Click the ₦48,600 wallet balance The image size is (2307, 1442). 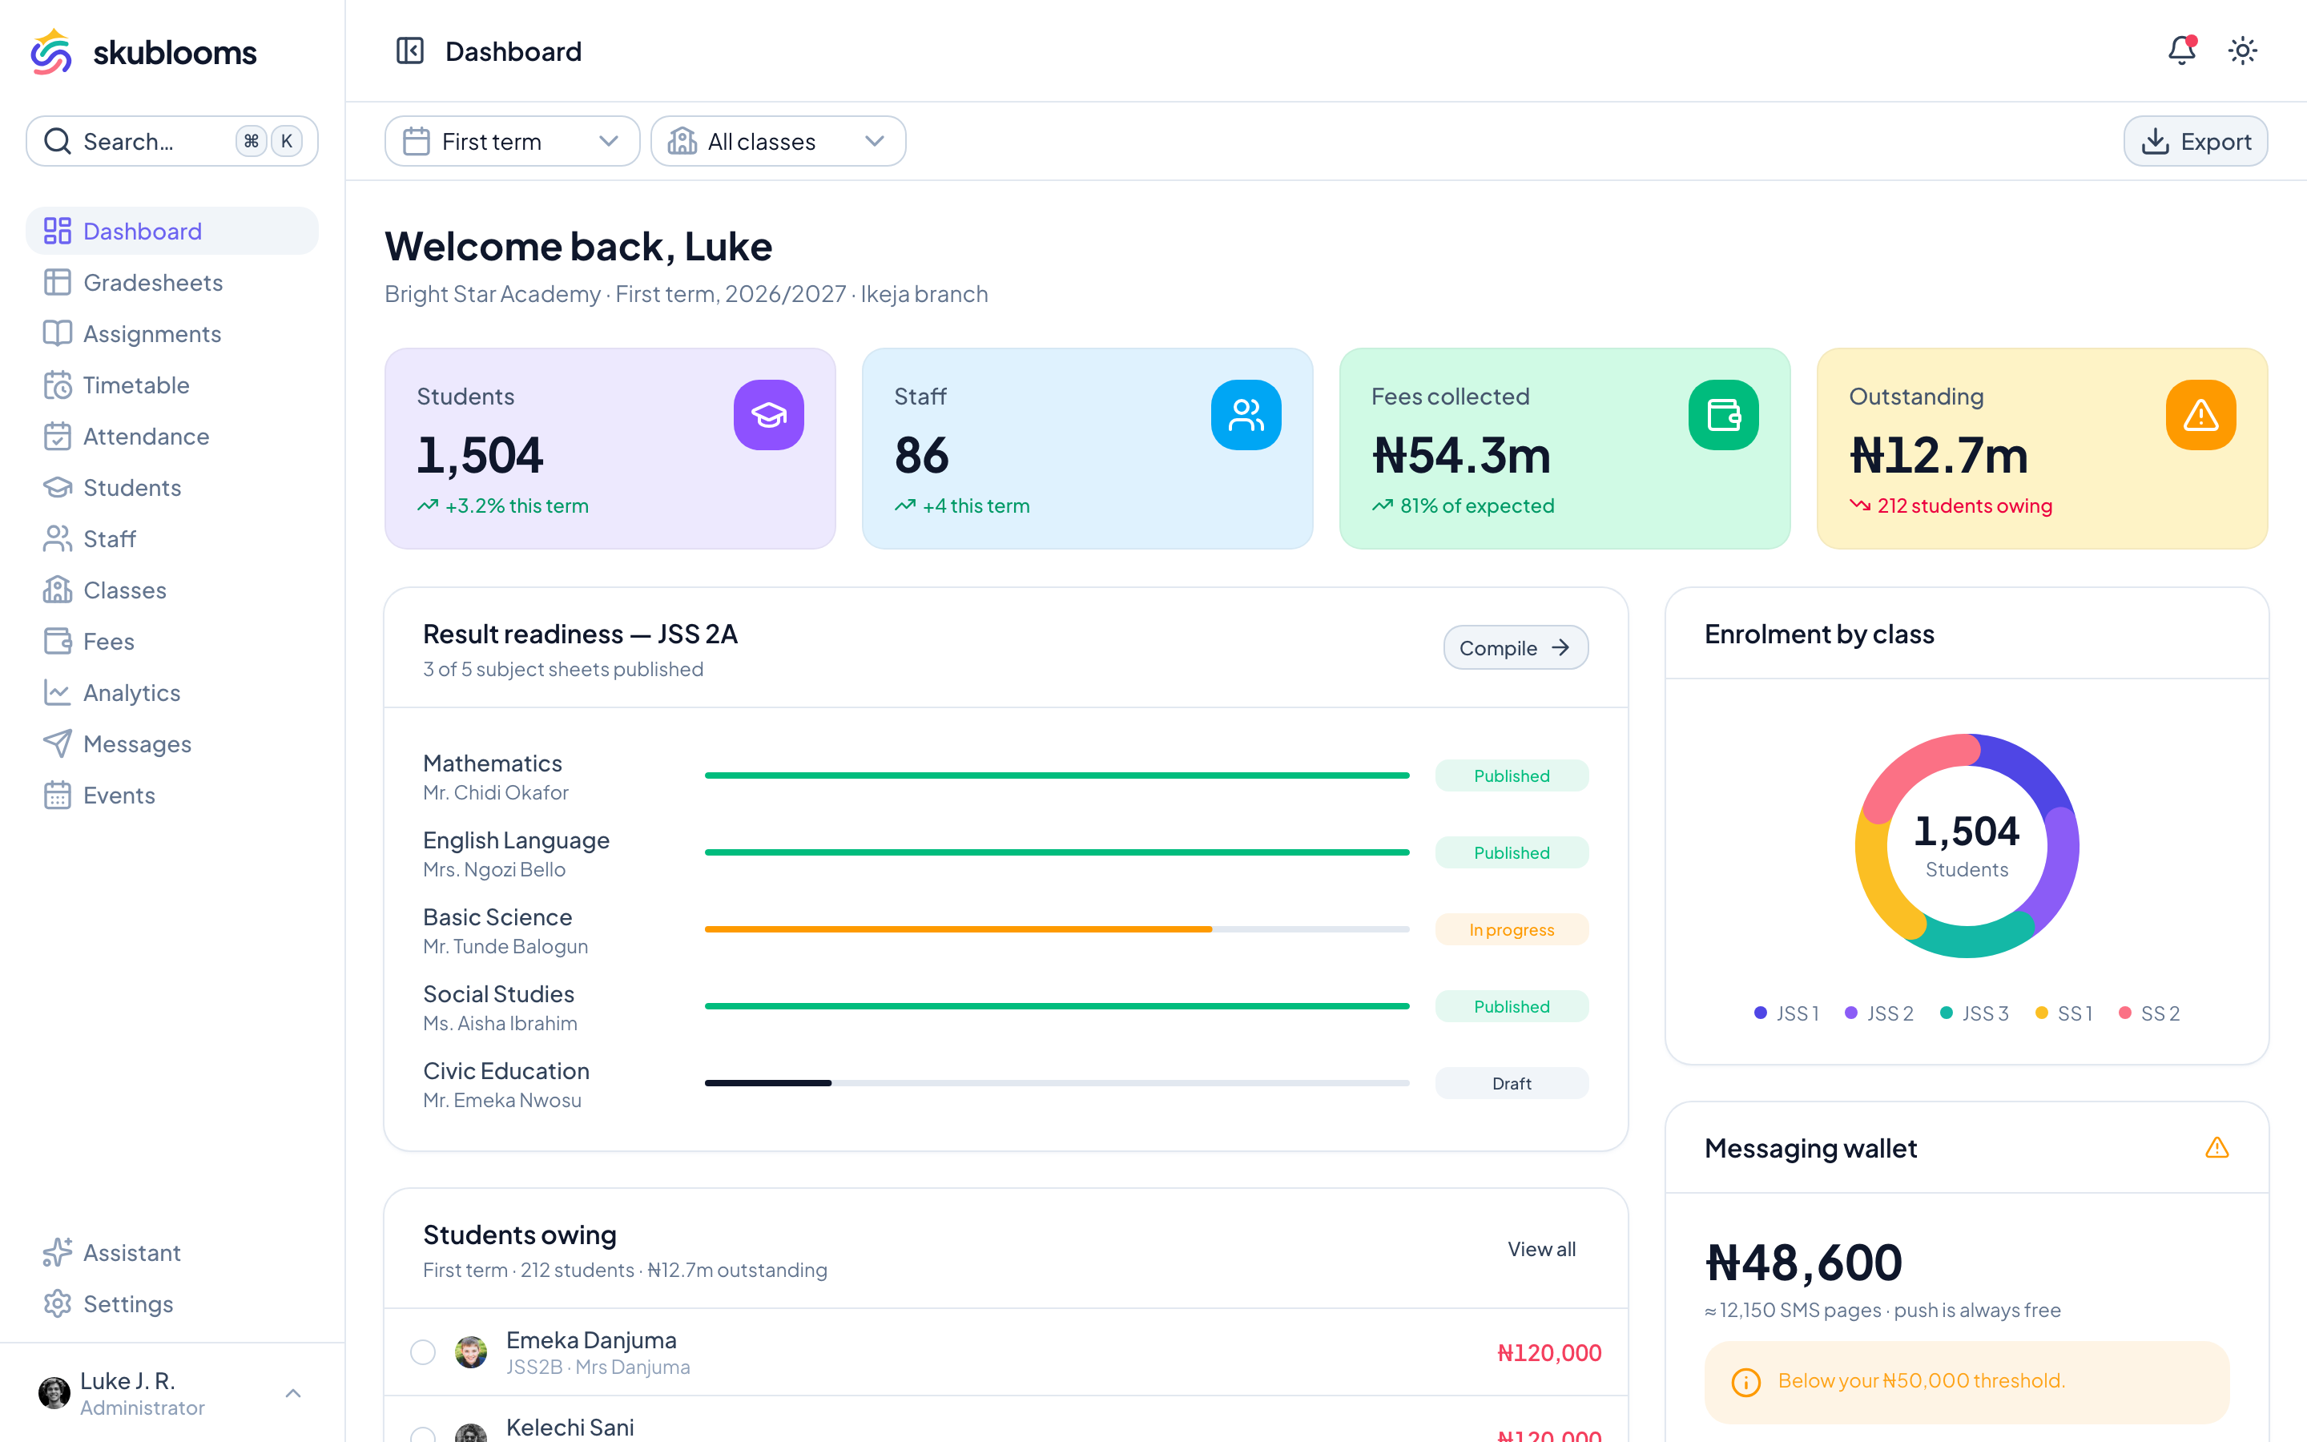pyautogui.click(x=1804, y=1263)
